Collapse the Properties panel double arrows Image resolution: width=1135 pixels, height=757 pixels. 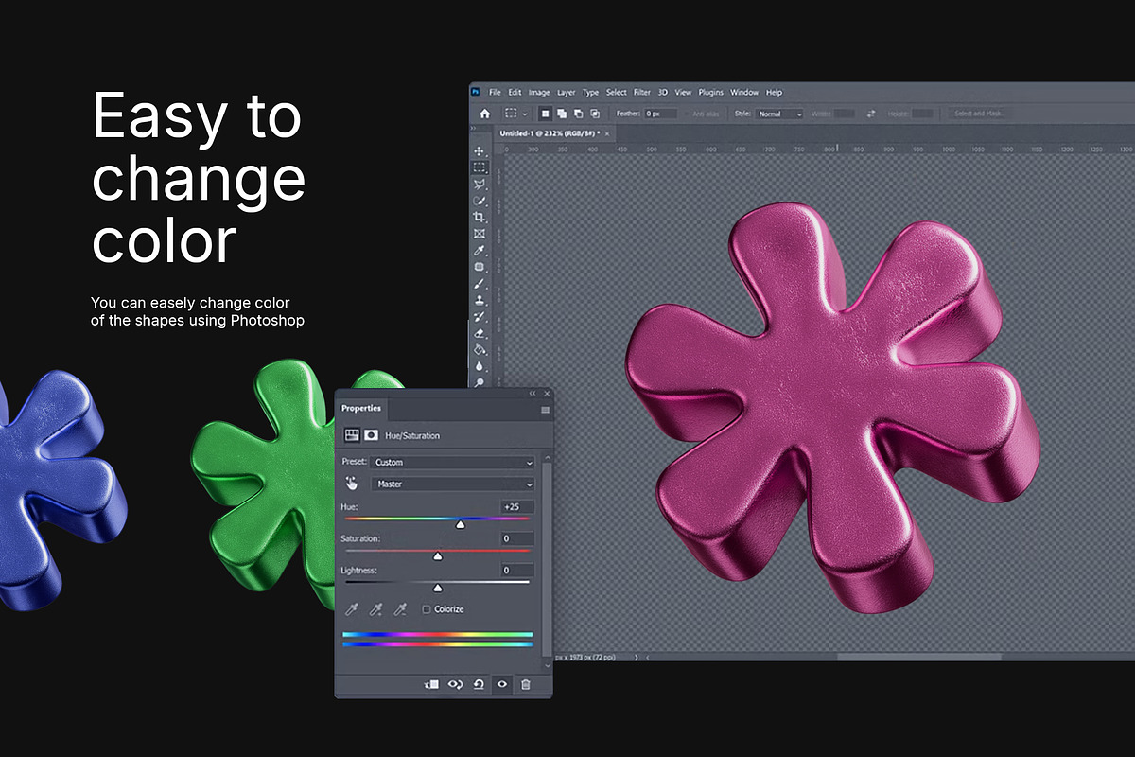point(533,393)
